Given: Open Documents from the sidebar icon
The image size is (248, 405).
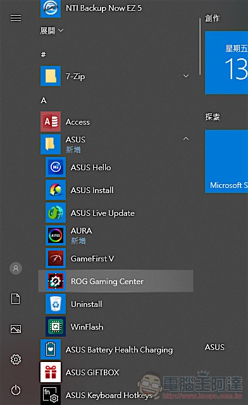Looking at the screenshot, I should click(x=15, y=299).
